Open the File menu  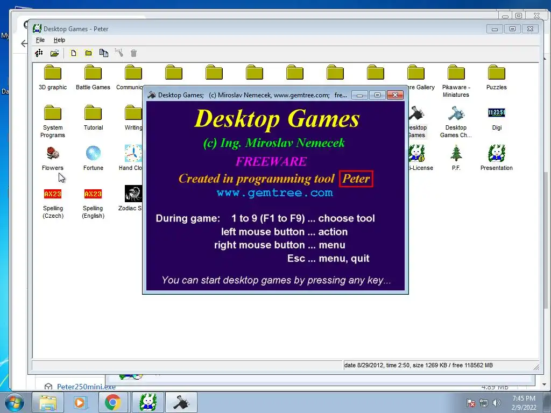point(40,40)
